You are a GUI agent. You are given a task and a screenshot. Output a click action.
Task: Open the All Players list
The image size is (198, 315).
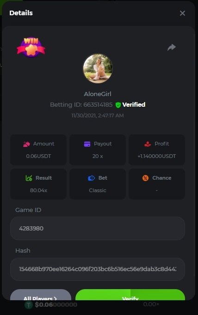pos(41,295)
